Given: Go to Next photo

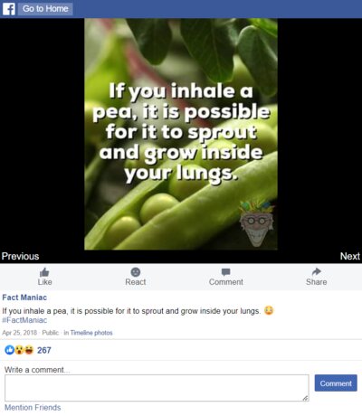Looking at the screenshot, I should [x=350, y=256].
